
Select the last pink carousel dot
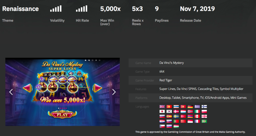pos(66,108)
